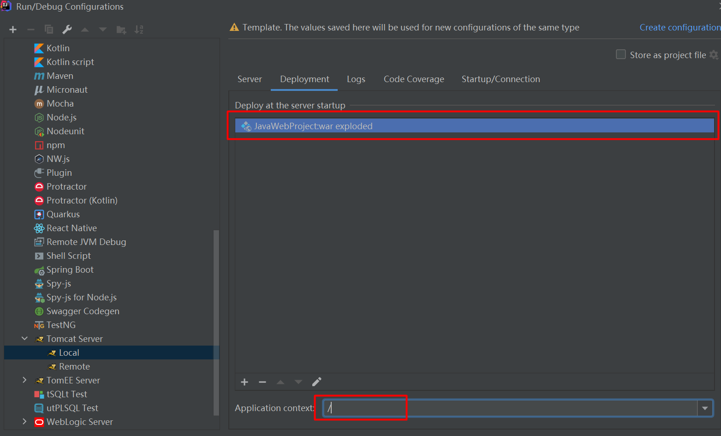Select Kotlin script configuration type
Viewport: 721px width, 436px height.
coord(70,62)
